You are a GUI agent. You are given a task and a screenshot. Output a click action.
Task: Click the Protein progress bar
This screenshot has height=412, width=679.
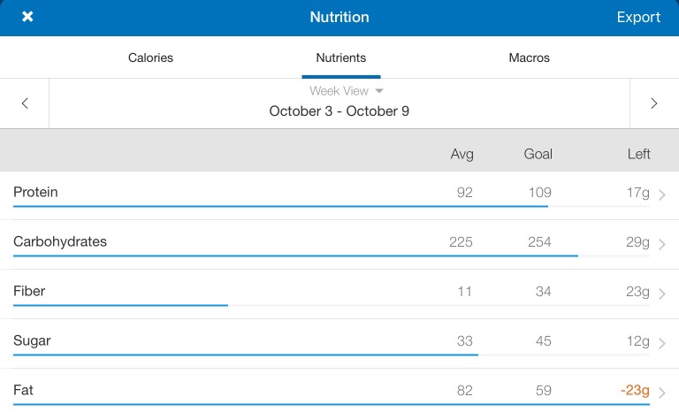click(x=280, y=206)
